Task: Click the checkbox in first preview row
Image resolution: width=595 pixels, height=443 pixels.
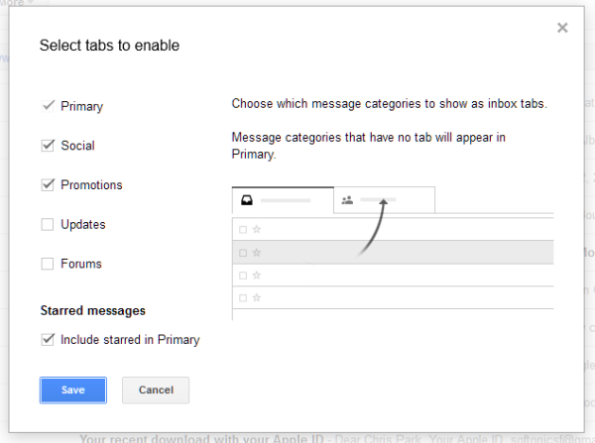Action: point(243,229)
